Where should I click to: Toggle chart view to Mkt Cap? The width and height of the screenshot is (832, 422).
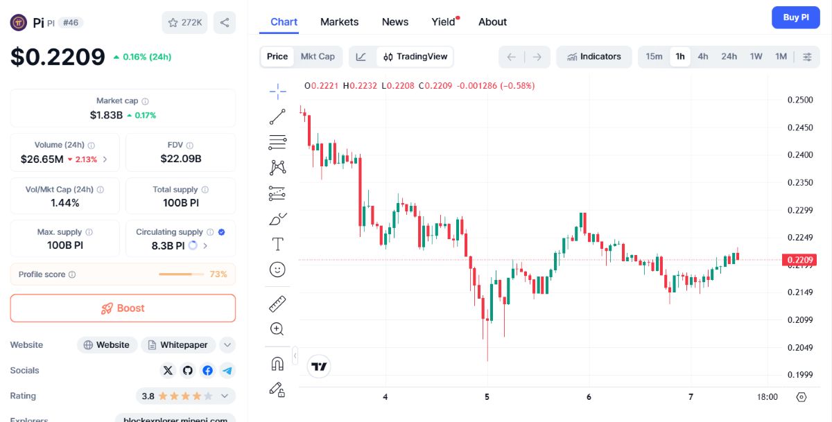click(x=318, y=57)
